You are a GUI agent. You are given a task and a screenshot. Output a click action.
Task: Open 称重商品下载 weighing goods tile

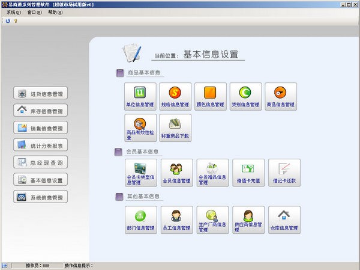(x=175, y=127)
